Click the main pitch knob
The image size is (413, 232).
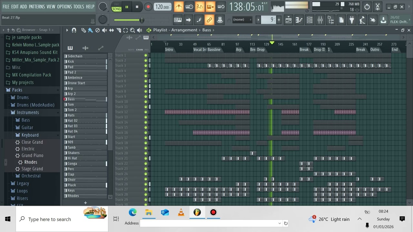[103, 20]
